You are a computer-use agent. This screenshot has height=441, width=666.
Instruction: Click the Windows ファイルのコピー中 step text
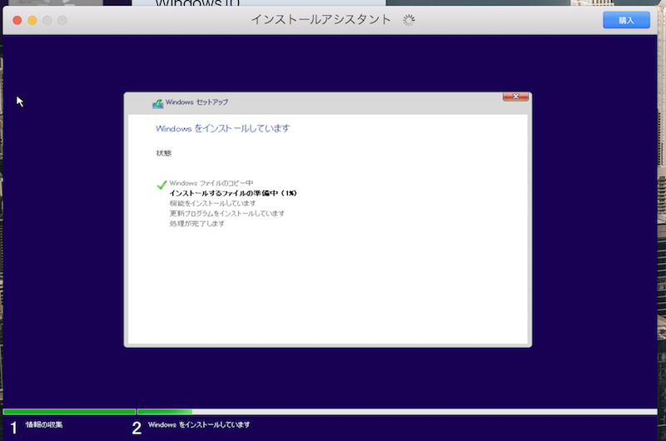(211, 183)
